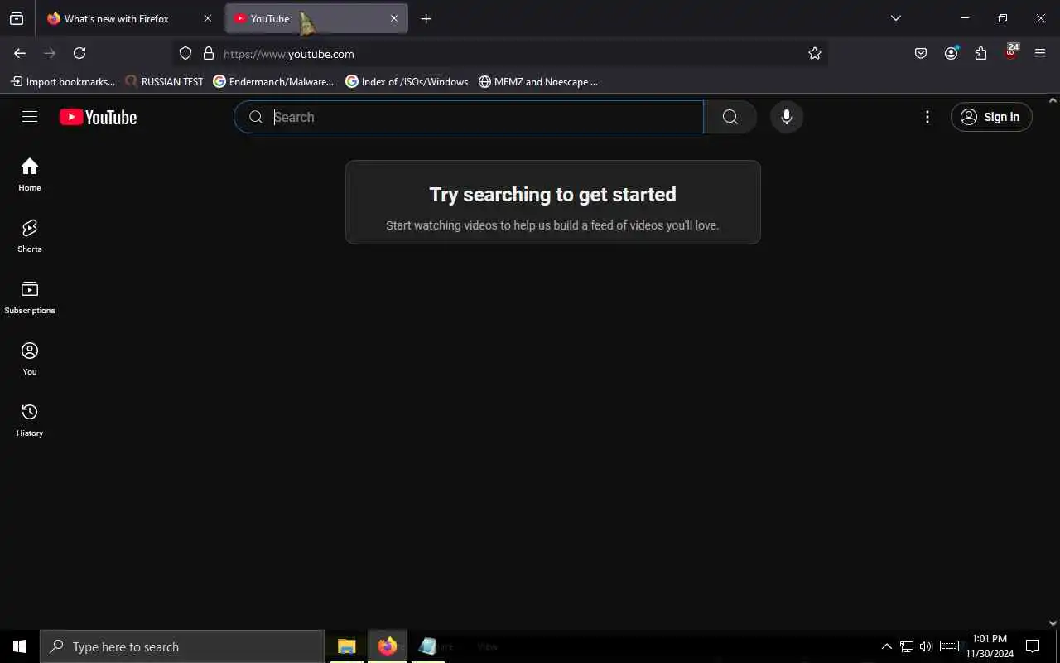Viewport: 1060px width, 663px height.
Task: Click taskbar Type here to search box
Action: point(182,646)
